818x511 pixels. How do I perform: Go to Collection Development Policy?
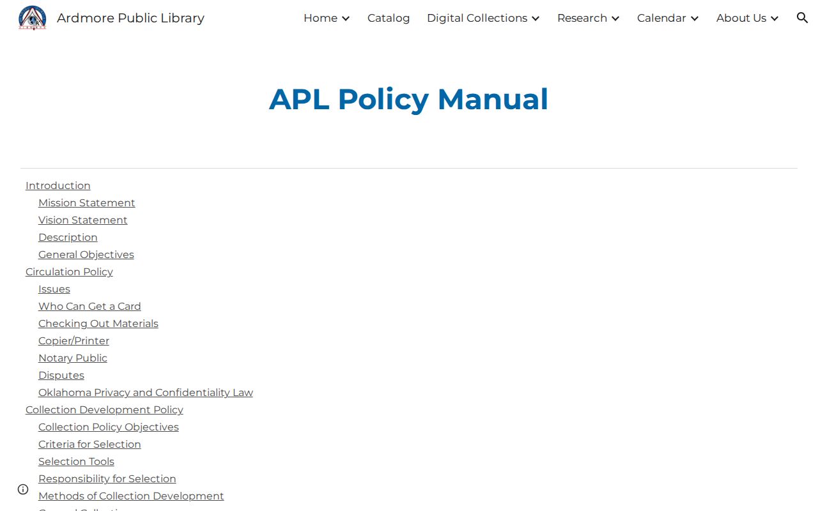click(104, 409)
